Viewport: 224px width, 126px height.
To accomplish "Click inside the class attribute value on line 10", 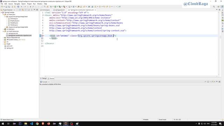I will tap(96, 36).
